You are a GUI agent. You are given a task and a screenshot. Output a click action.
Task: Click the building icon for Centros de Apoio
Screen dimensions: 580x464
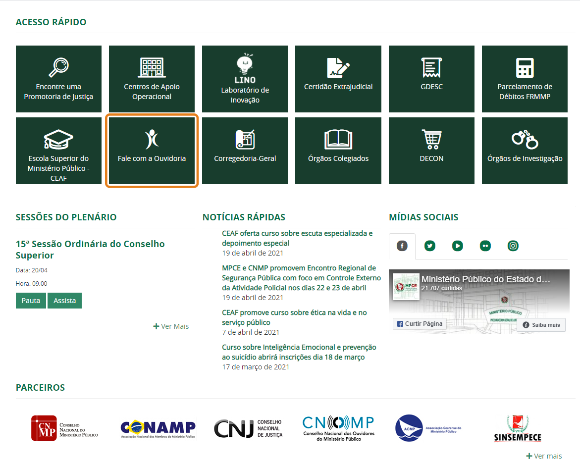(x=152, y=67)
